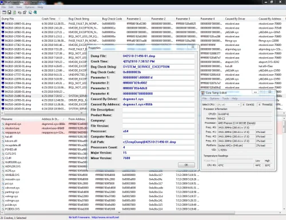Click the Processor field showing AMD Phenom II
Screen dimensions: 286x220
click(x=245, y=123)
